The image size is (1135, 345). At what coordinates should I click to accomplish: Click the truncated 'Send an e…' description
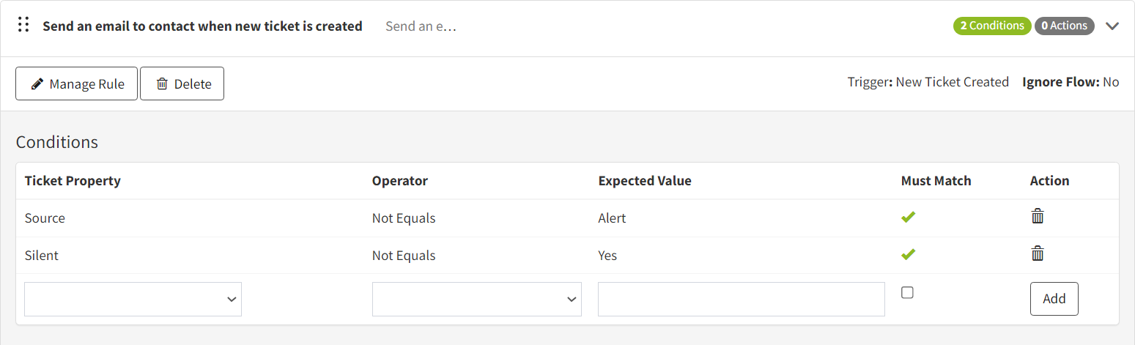click(421, 26)
